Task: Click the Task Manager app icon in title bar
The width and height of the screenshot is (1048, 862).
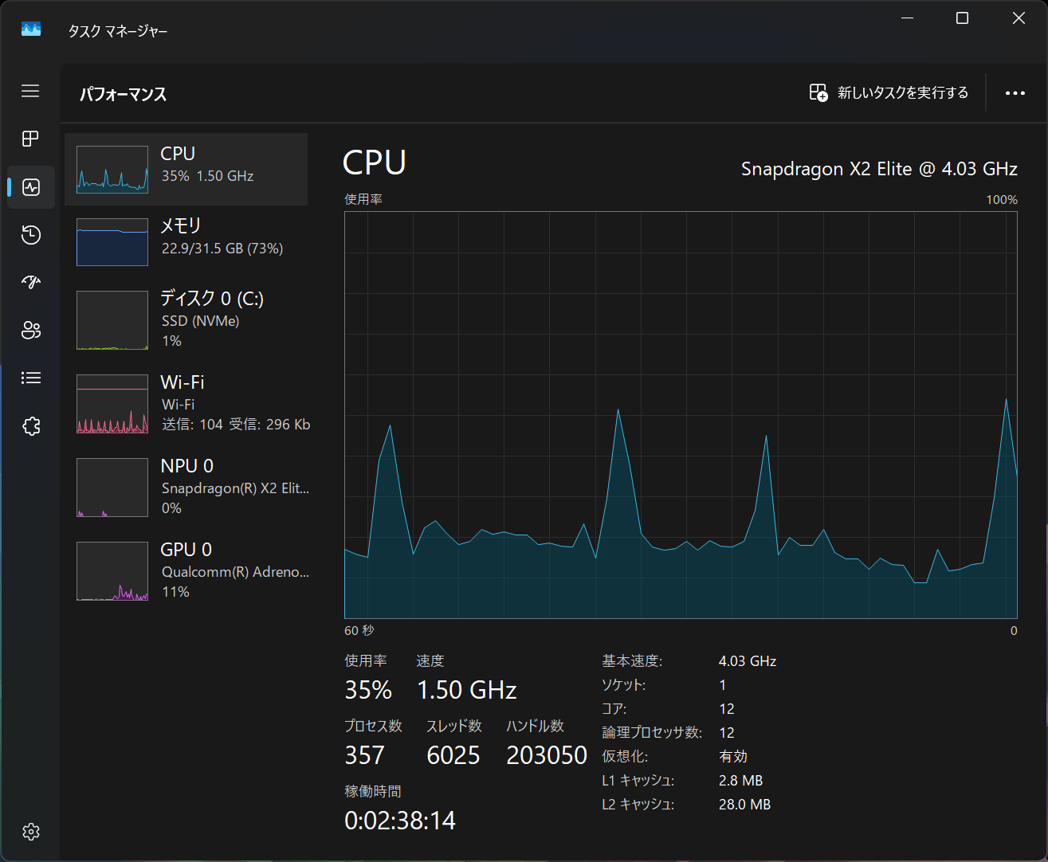Action: click(x=31, y=29)
